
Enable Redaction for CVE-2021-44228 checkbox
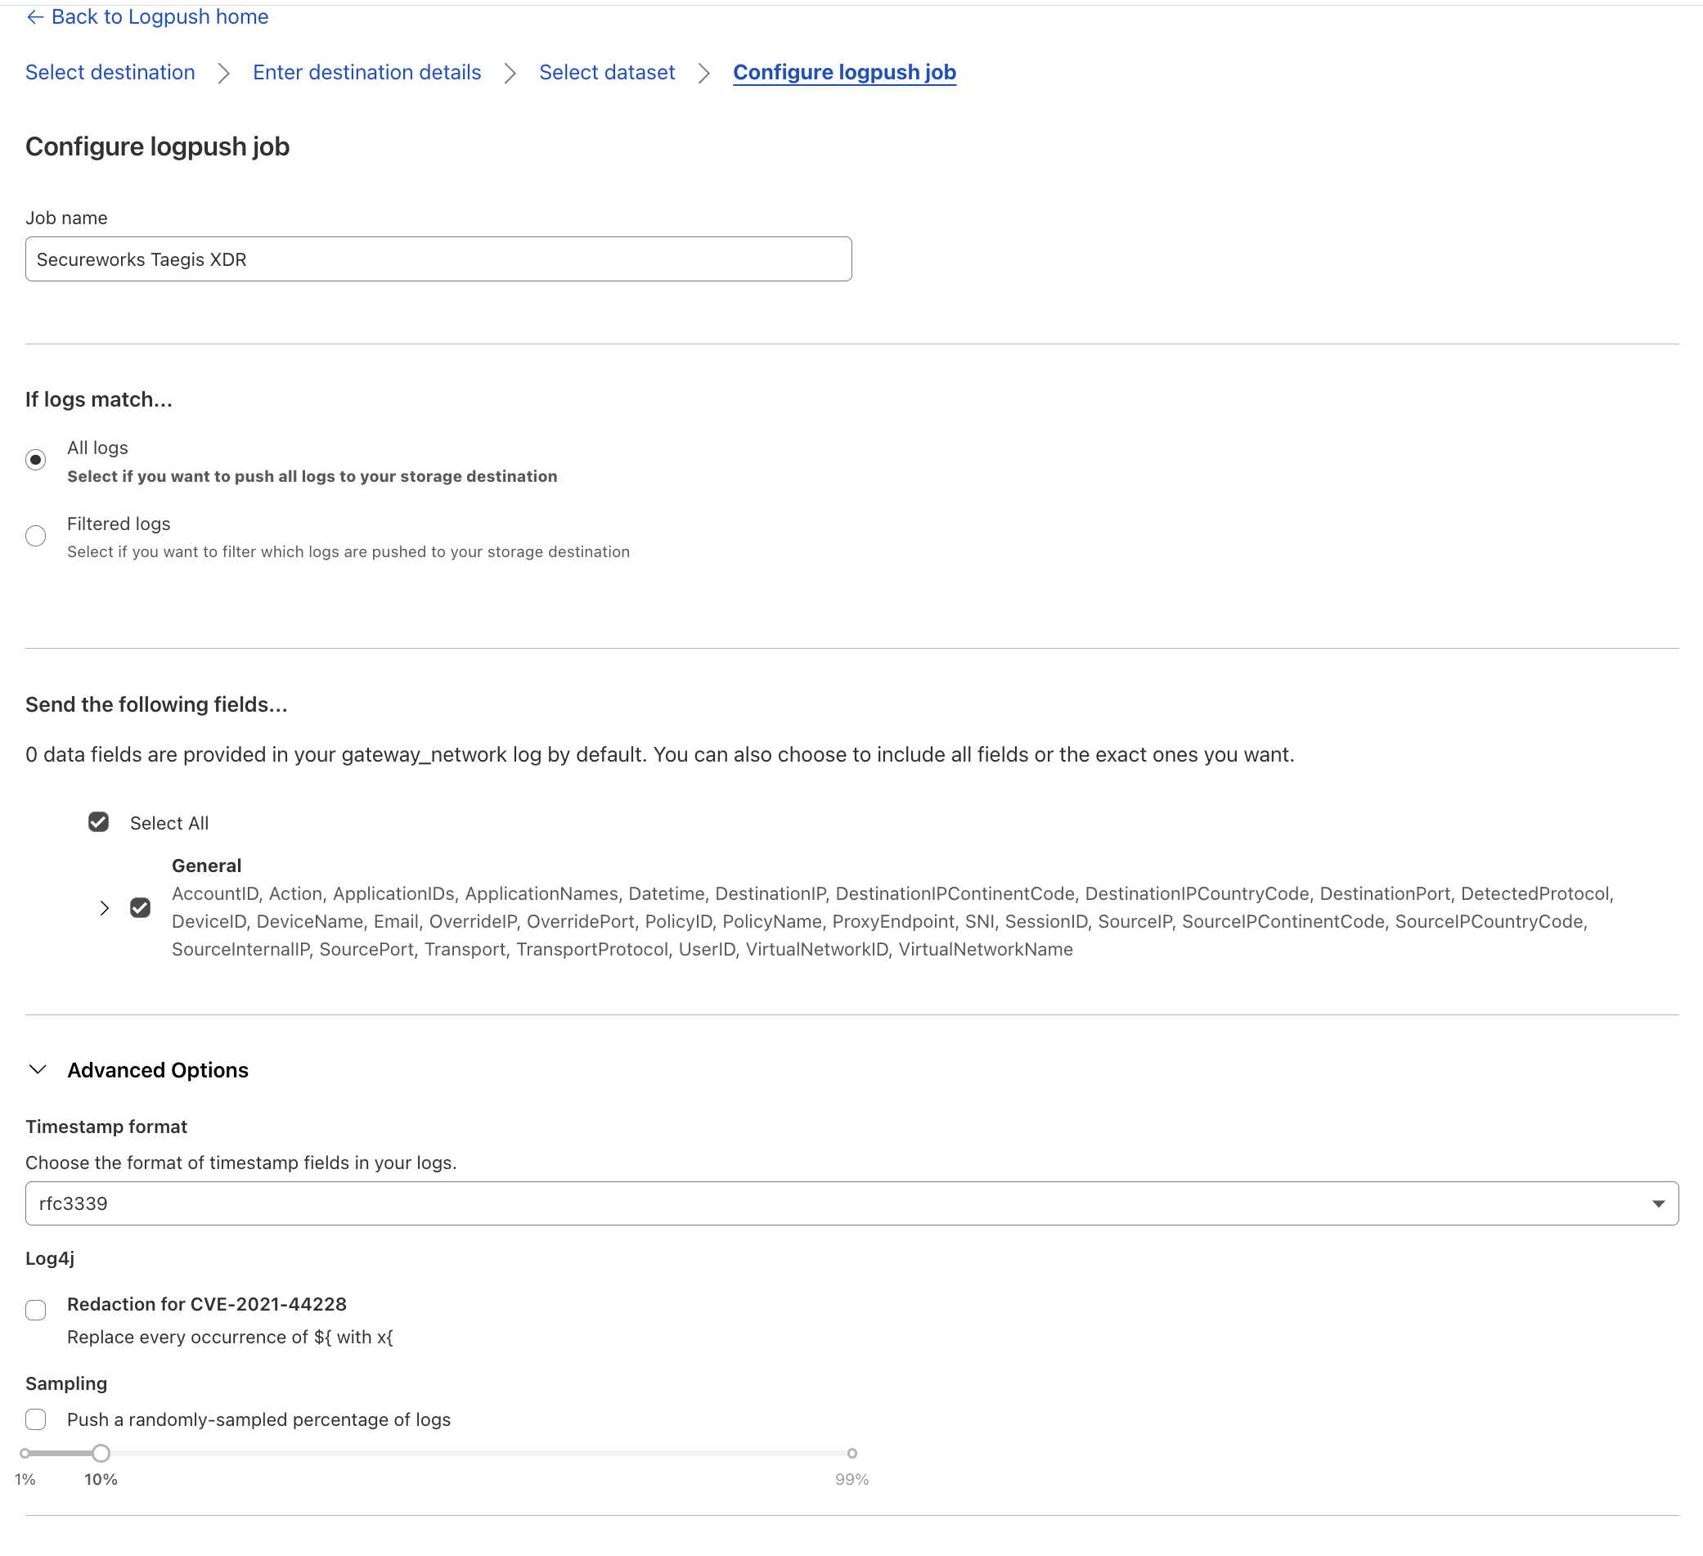[x=35, y=1309]
